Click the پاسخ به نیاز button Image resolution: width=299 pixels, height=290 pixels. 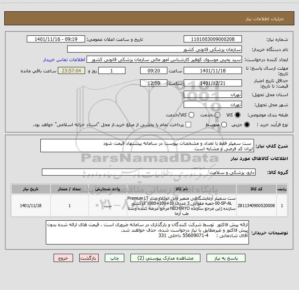[226, 258]
